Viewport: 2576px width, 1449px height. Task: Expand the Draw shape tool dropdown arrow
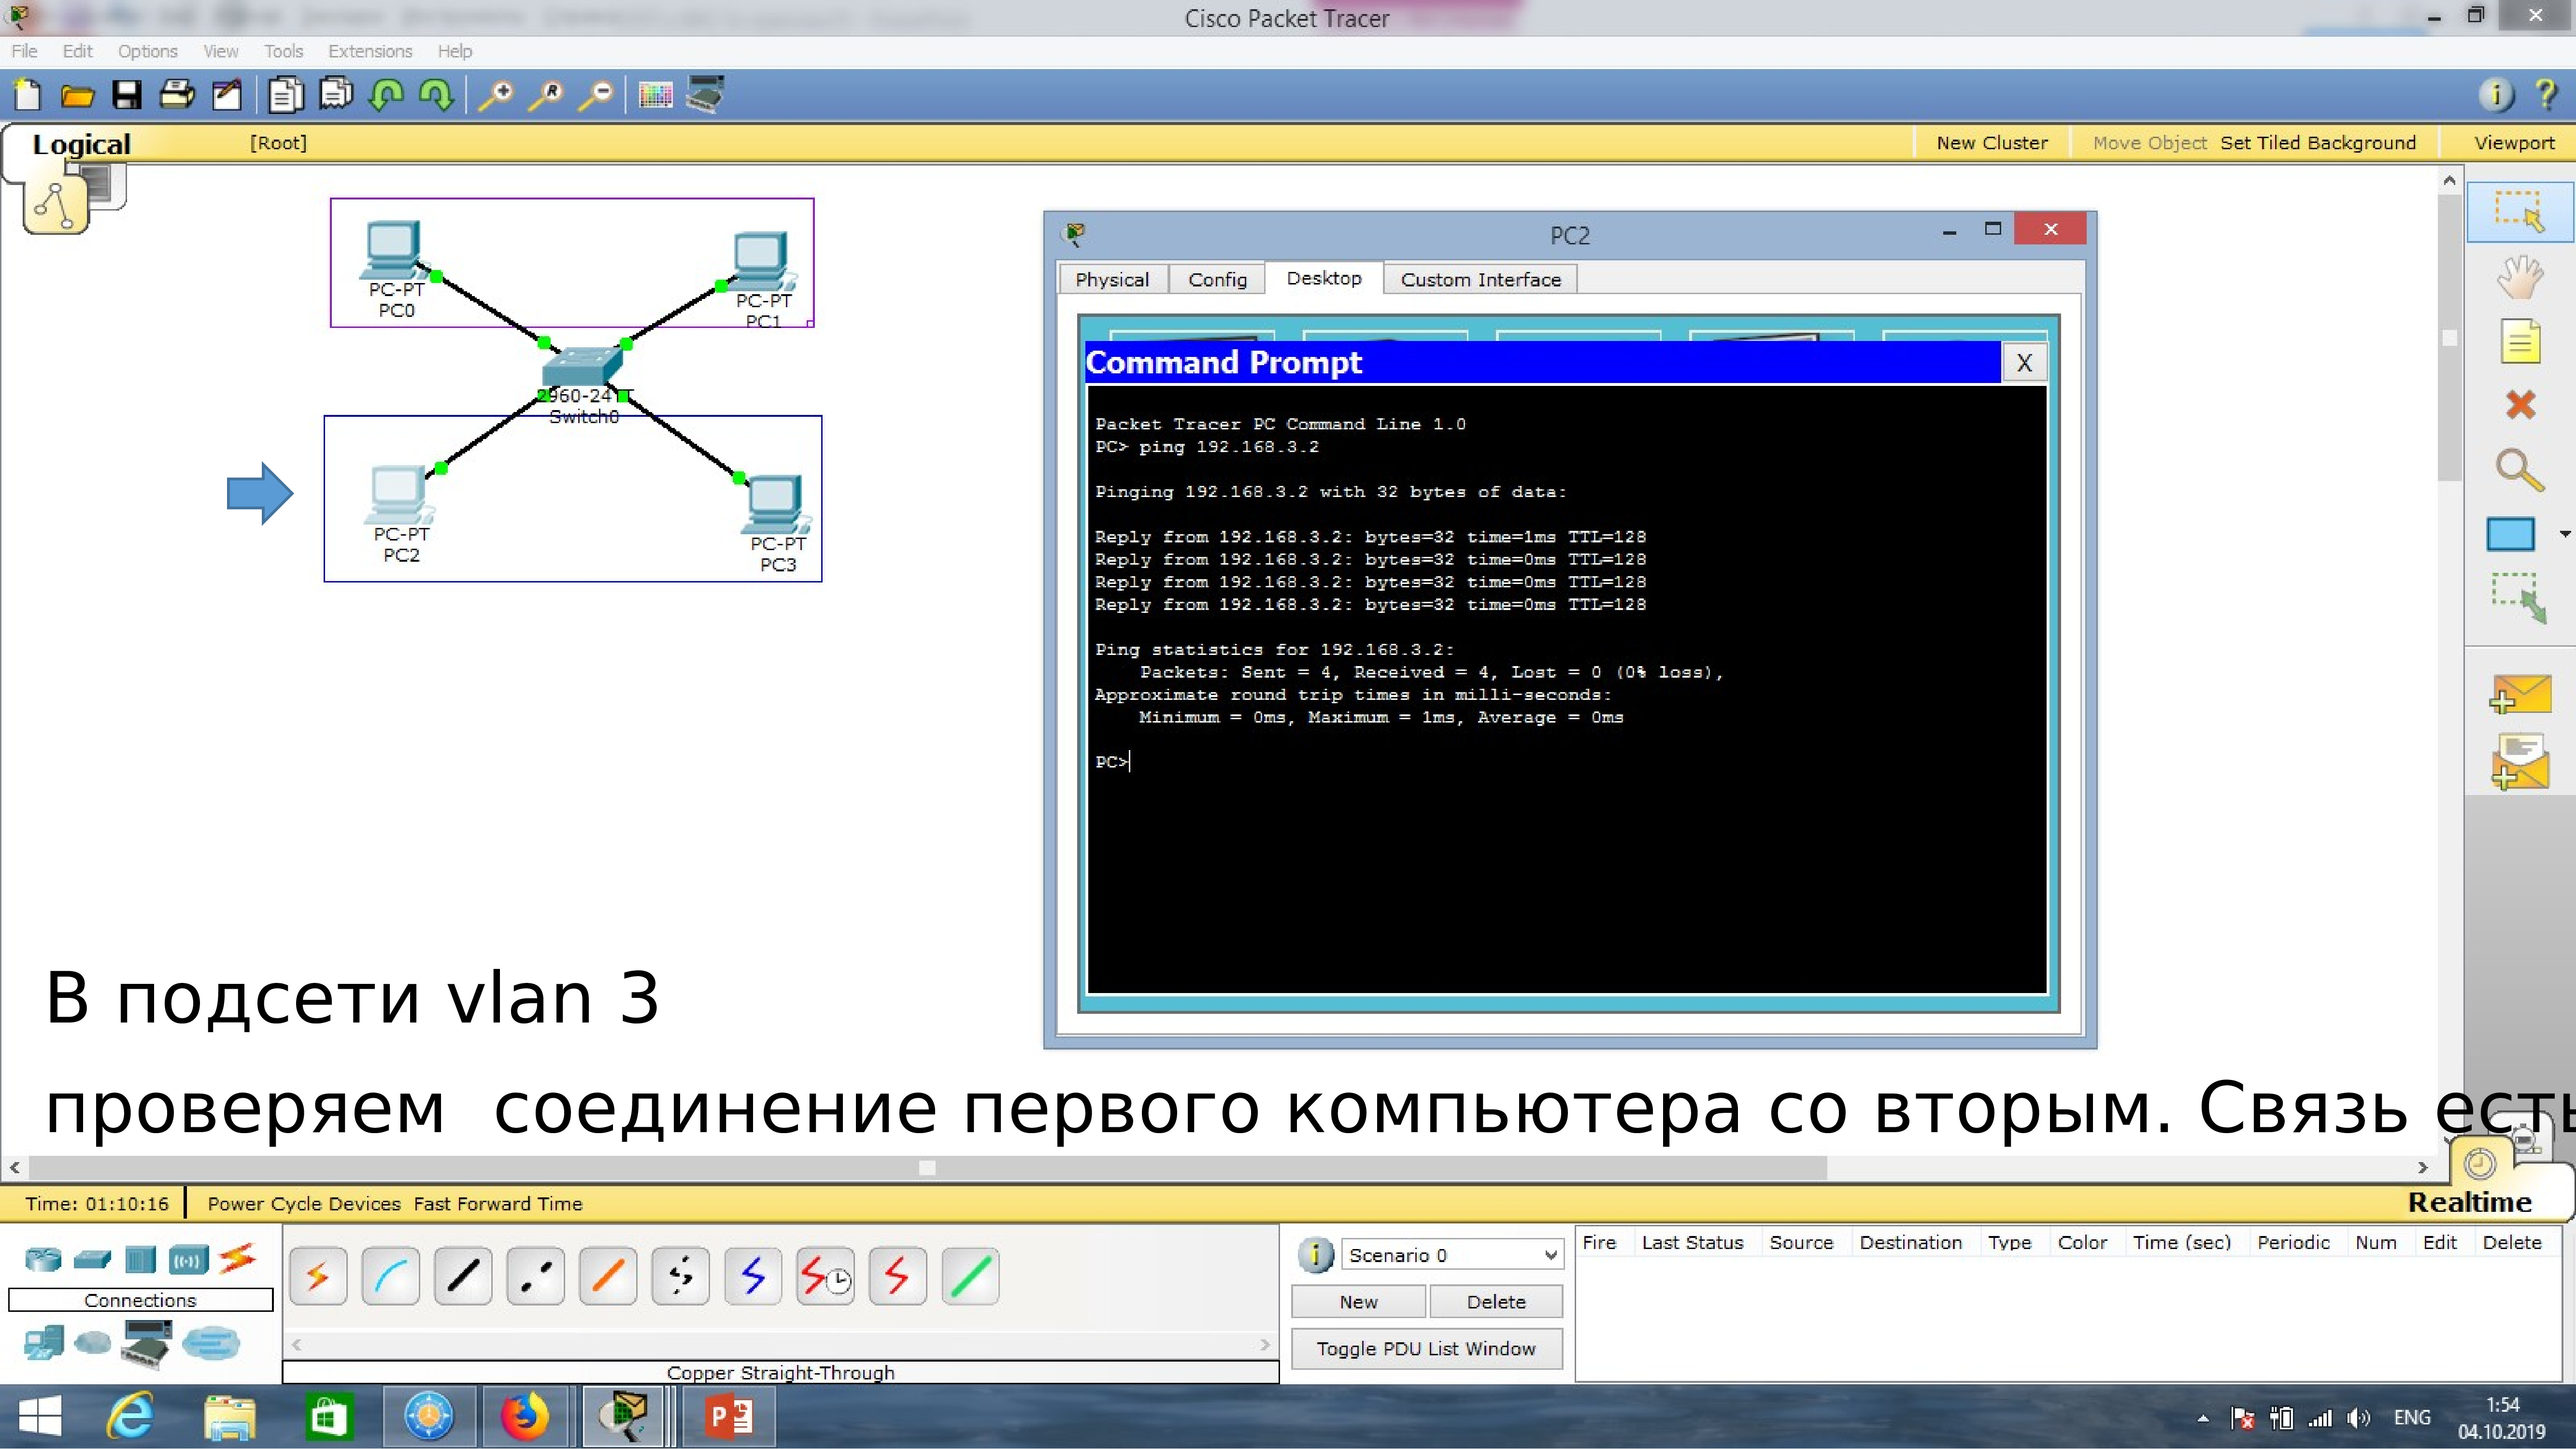pyautogui.click(x=2564, y=534)
